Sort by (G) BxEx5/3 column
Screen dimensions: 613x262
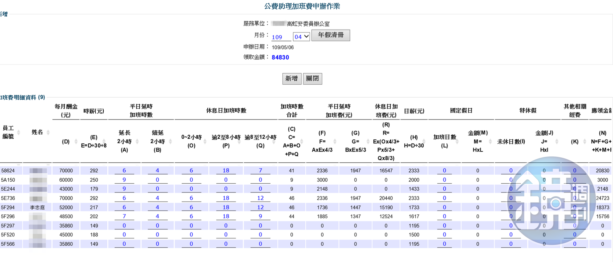[x=368, y=141]
